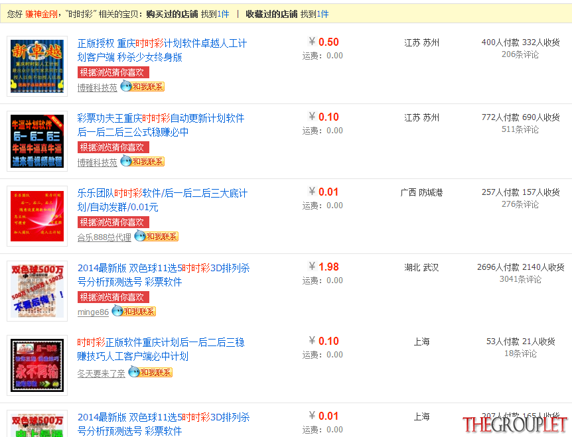Open 206条评论 reviews
572x437 pixels.
point(520,54)
